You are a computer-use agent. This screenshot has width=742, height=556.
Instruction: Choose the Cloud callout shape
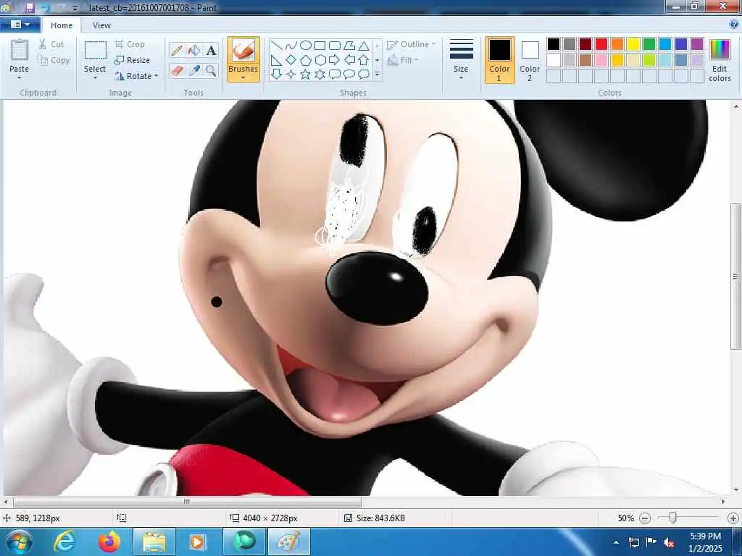364,75
